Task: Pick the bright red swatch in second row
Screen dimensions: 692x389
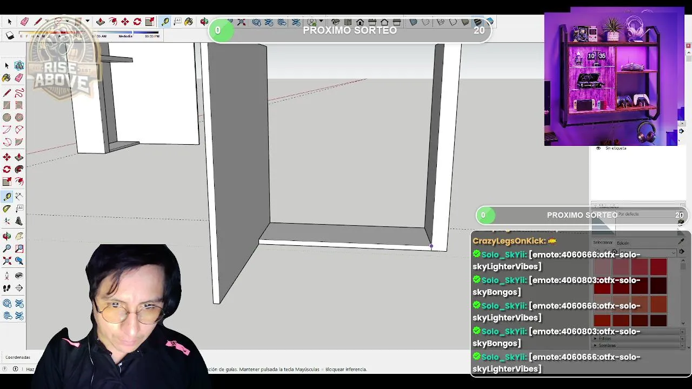Action: (602, 286)
